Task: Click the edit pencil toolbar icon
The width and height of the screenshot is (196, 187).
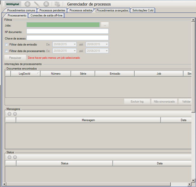Action: click(x=37, y=4)
